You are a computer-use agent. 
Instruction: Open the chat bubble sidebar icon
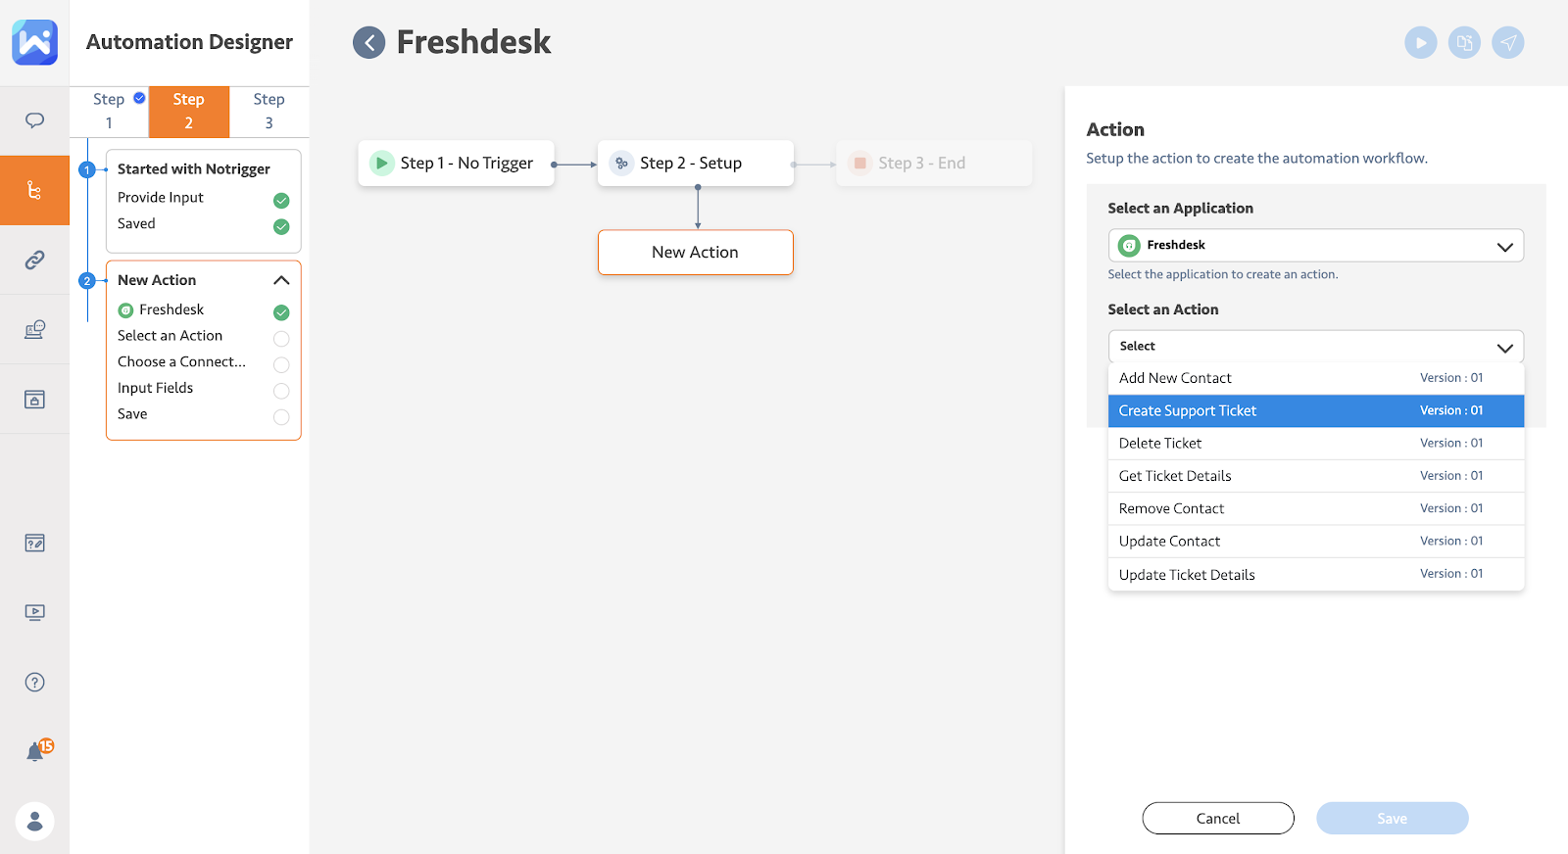coord(34,120)
